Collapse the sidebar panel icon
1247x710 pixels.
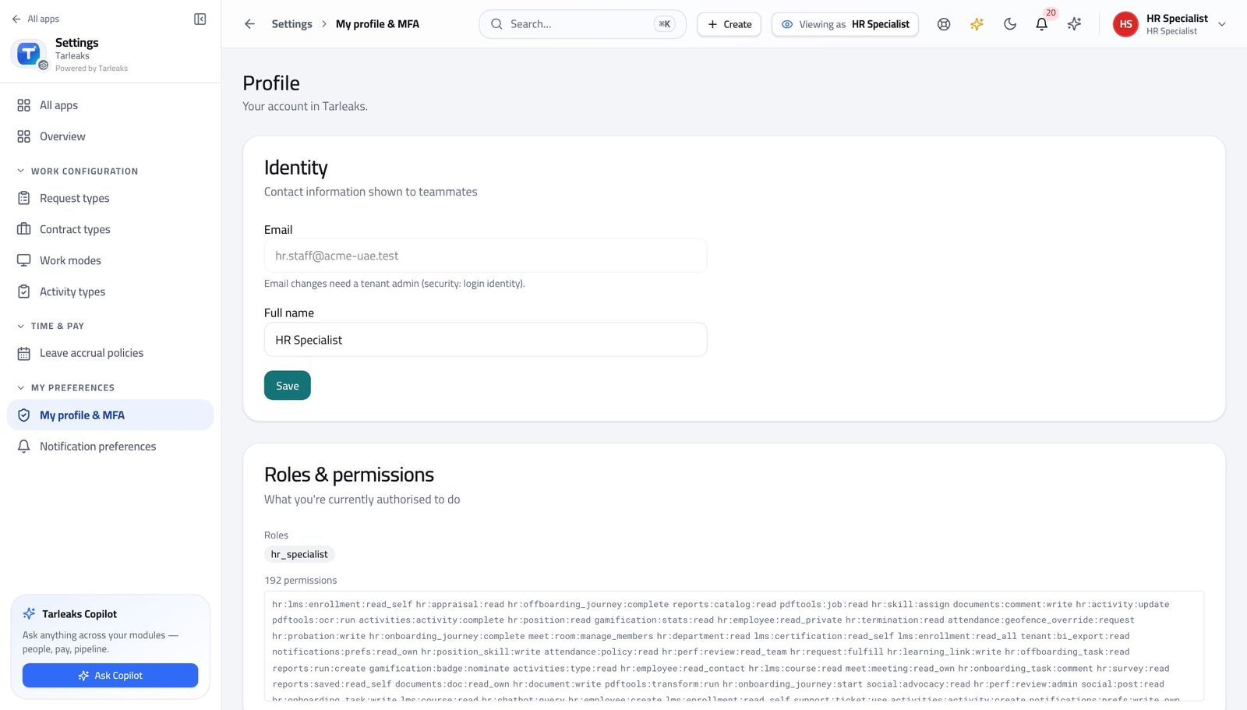200,19
